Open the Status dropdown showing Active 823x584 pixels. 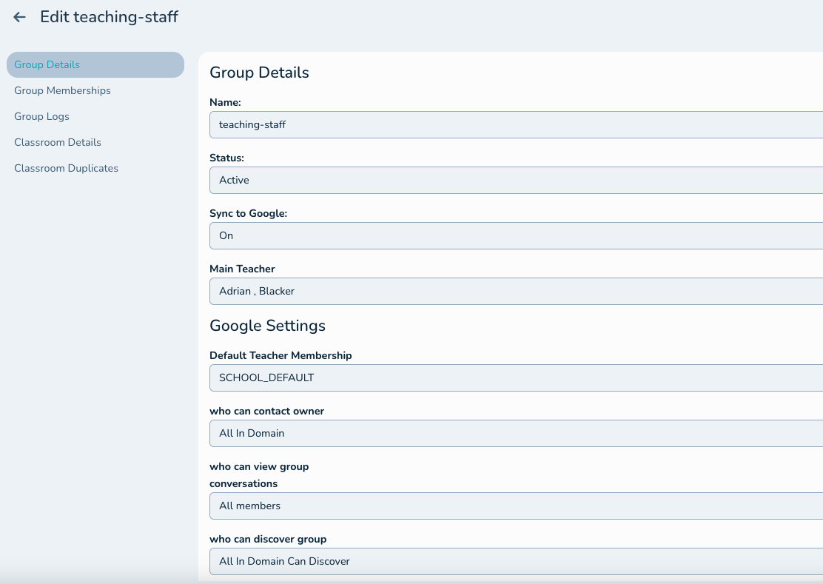coord(515,180)
